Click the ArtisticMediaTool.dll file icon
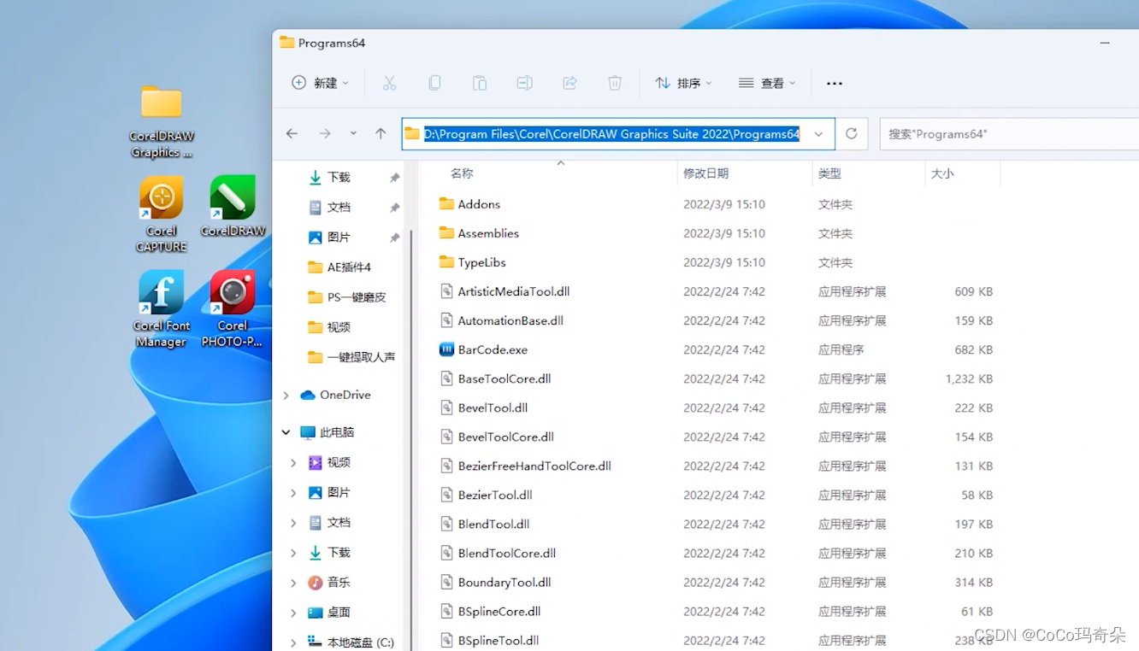Image resolution: width=1139 pixels, height=651 pixels. [446, 291]
